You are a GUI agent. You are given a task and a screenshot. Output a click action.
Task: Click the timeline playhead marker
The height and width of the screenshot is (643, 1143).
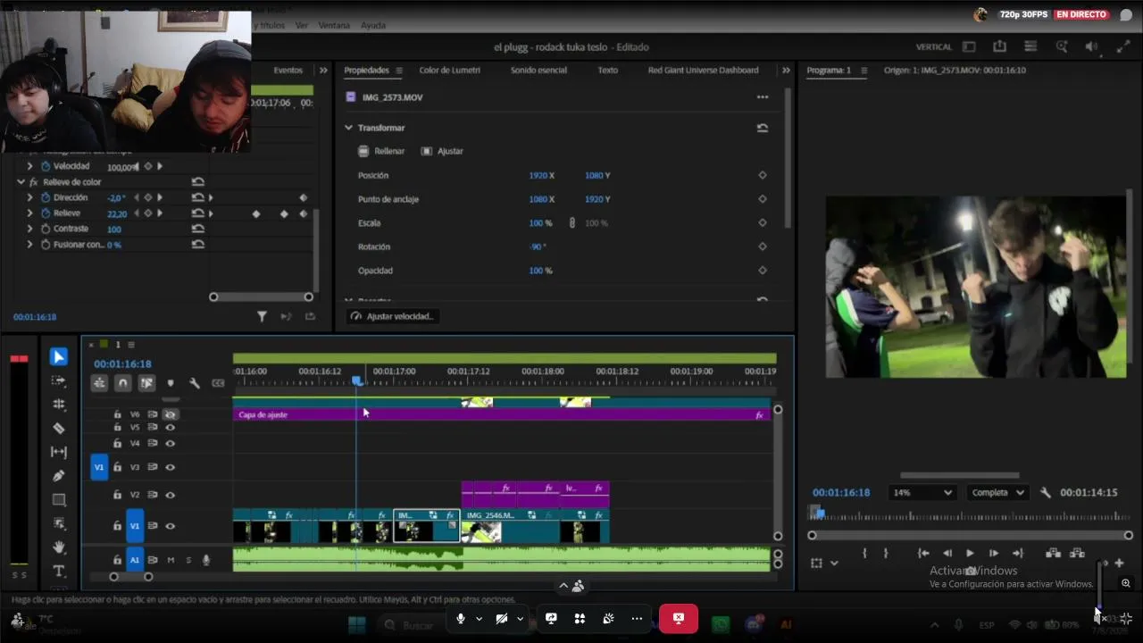[x=357, y=381]
